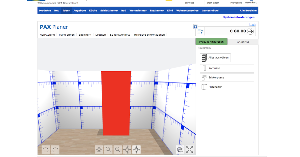Image resolution: width=300 pixels, height=157 pixels.
Task: Open the Bad category
Action: pos(124,10)
